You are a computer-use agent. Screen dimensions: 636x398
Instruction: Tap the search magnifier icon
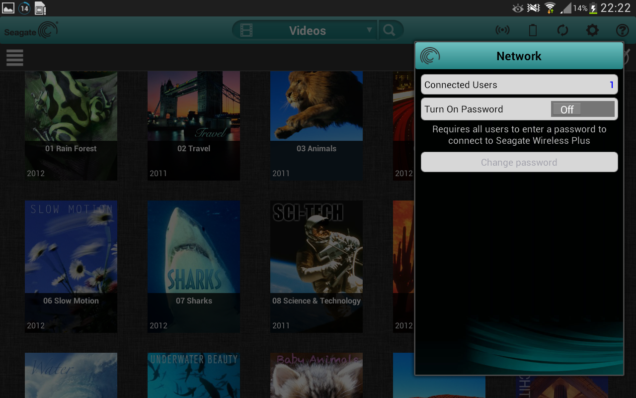point(390,30)
